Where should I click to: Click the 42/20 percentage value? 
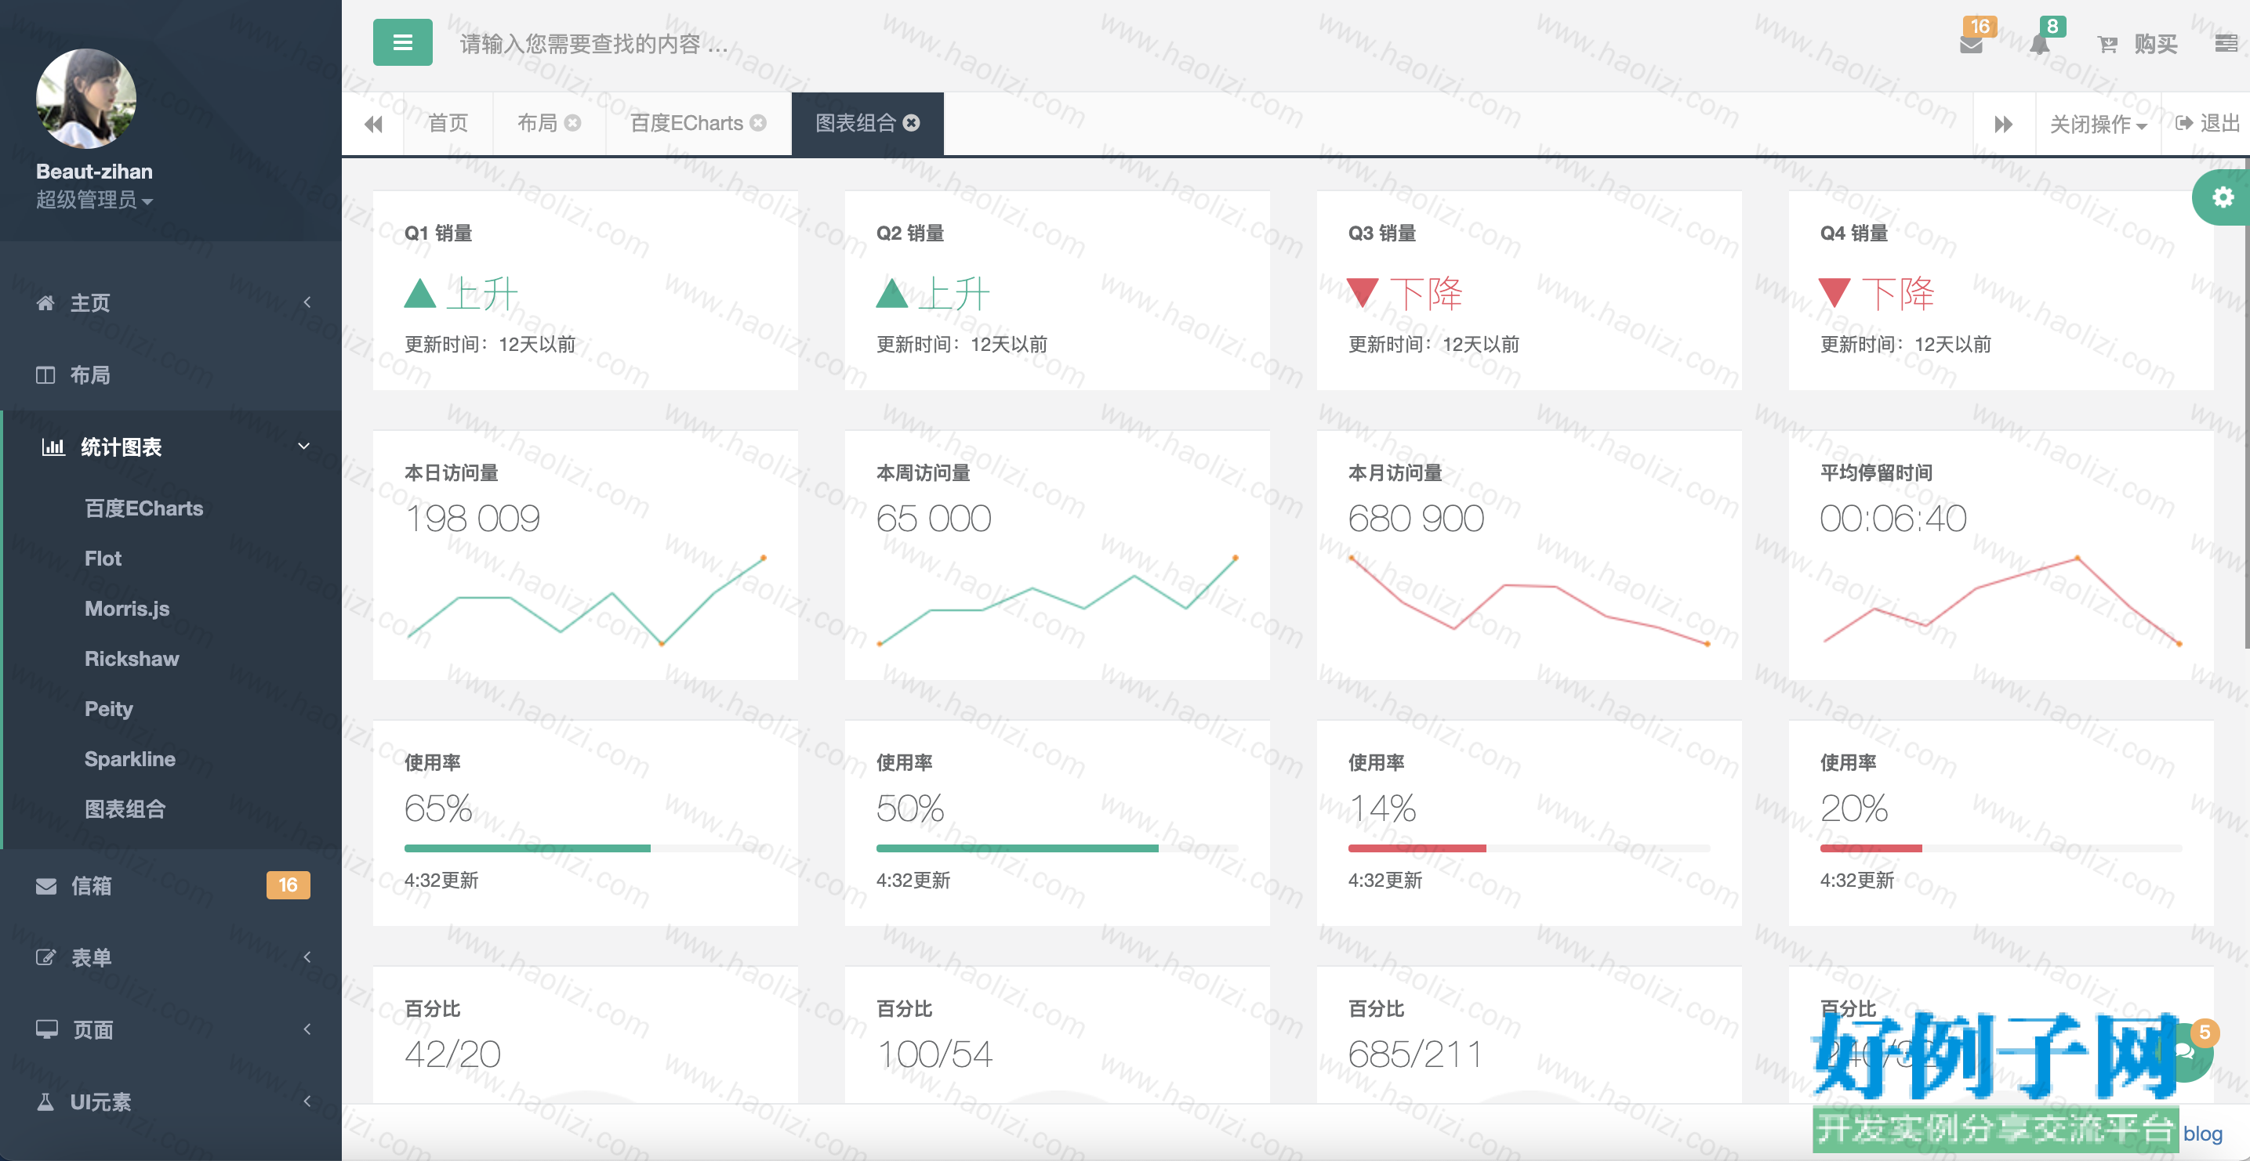452,1054
